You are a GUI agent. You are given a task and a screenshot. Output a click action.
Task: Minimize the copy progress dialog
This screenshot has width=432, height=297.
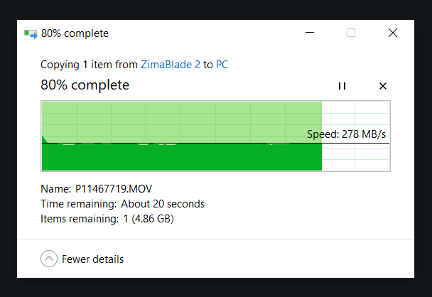(310, 33)
